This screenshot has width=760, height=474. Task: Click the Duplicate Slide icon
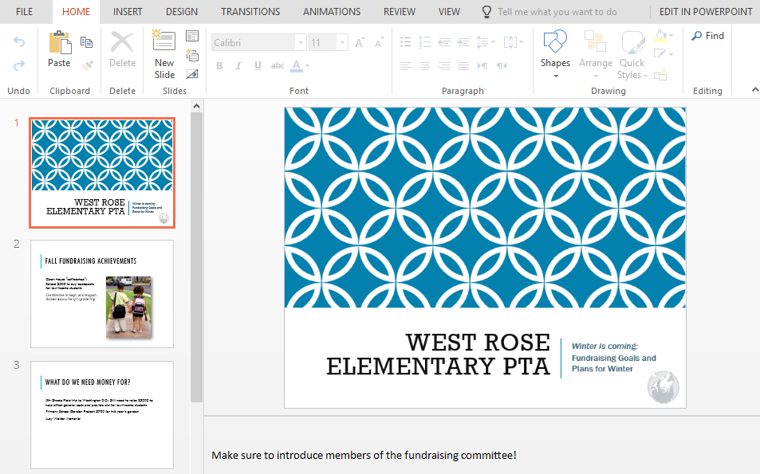192,55
